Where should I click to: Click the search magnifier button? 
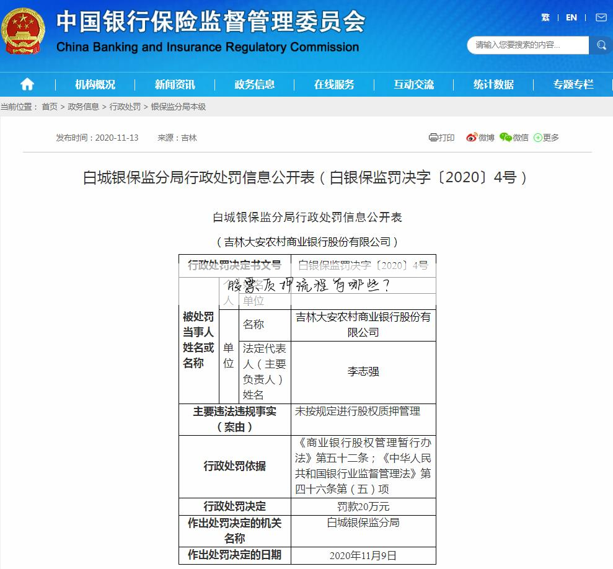601,45
